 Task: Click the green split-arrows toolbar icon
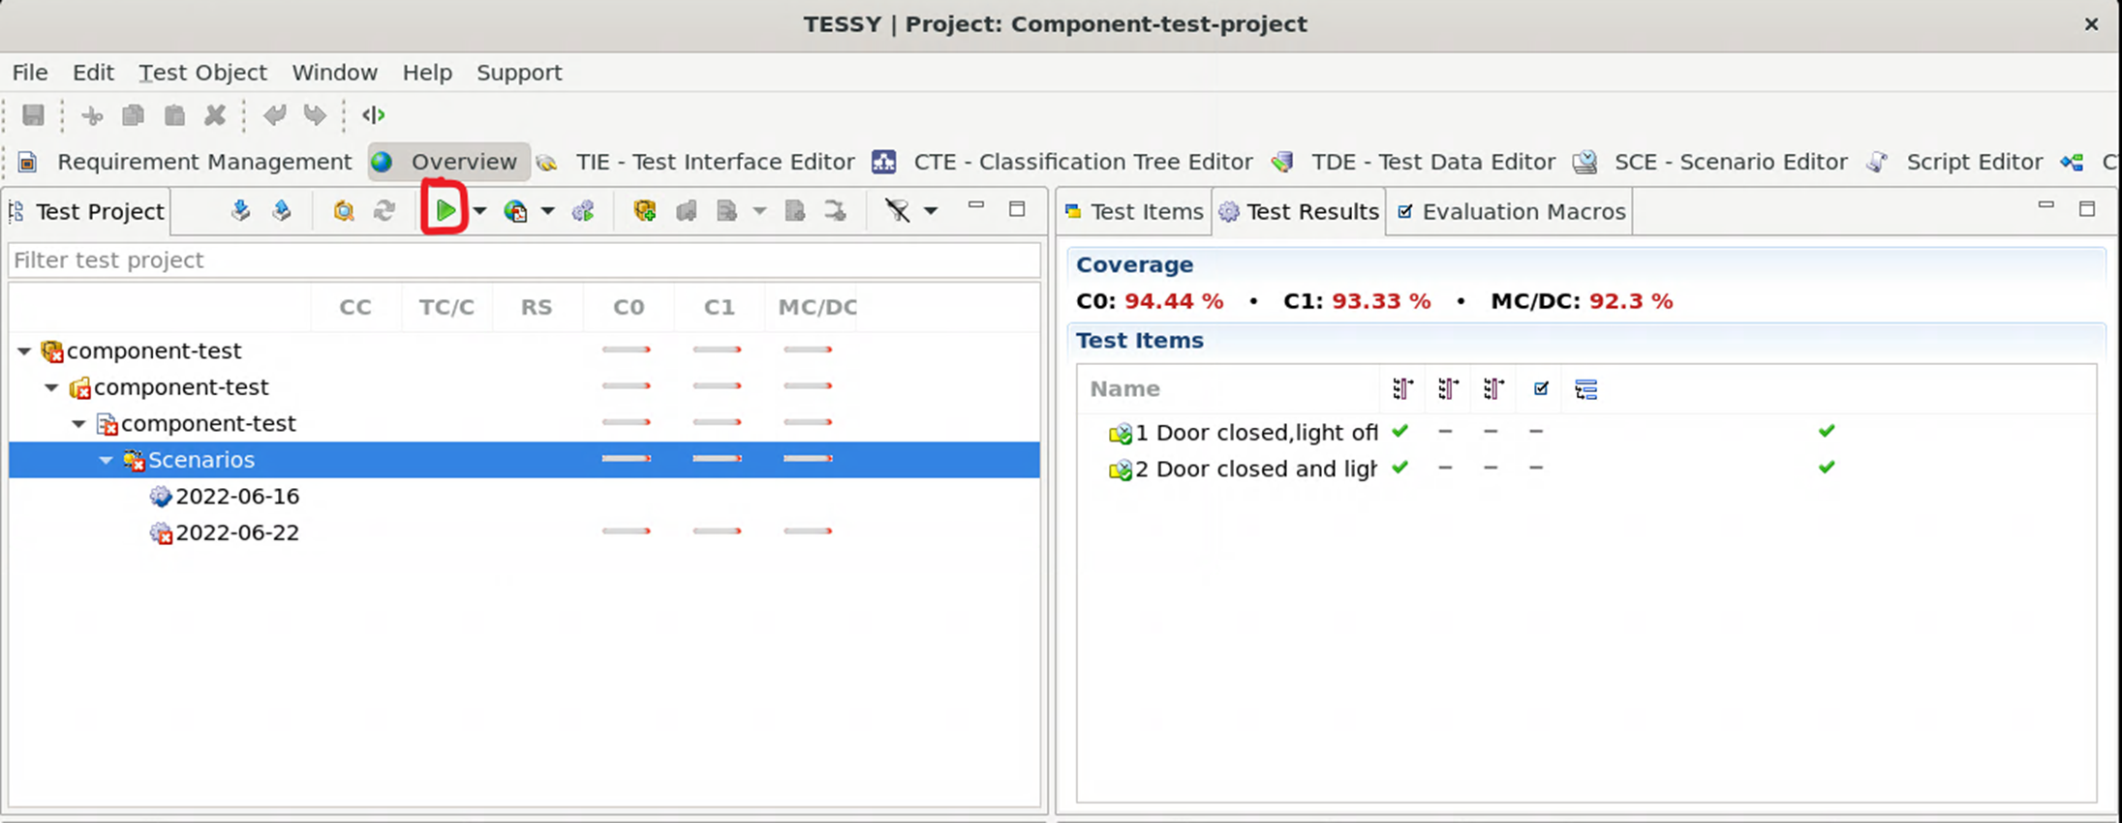coord(373,115)
